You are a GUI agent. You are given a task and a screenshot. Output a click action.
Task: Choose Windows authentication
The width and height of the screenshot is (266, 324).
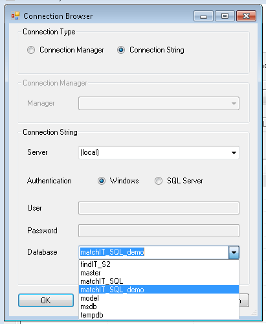click(x=102, y=181)
